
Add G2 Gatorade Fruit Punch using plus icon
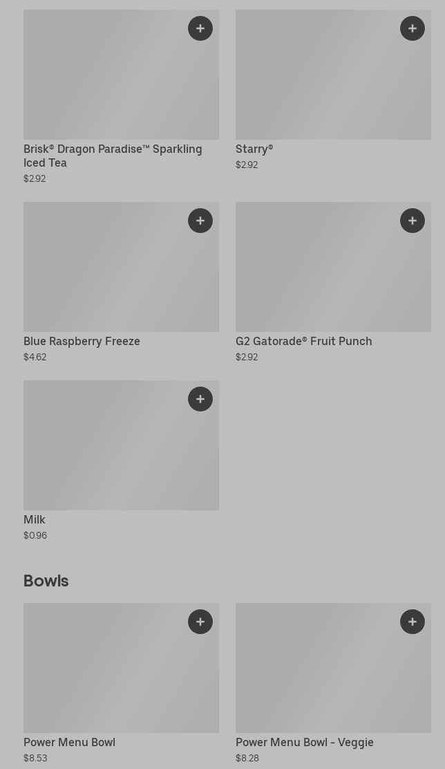413,221
